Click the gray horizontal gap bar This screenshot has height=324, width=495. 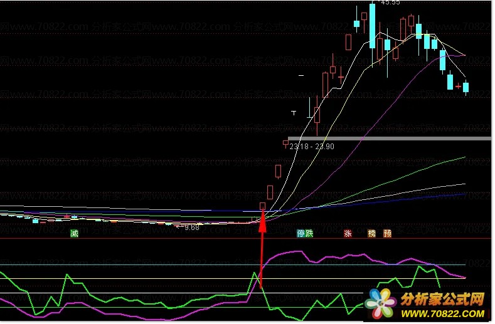click(390, 138)
